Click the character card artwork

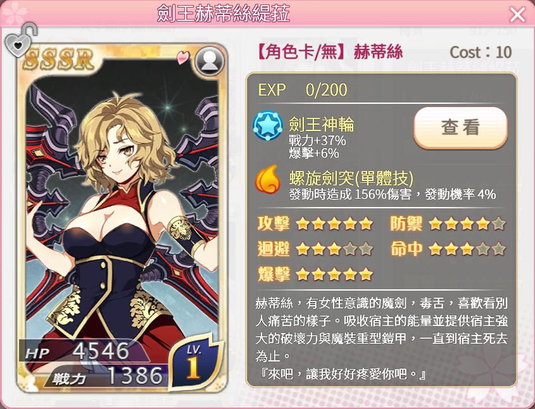pos(122,218)
